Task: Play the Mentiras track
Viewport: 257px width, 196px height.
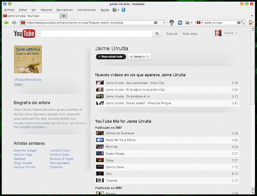Action: [167, 147]
